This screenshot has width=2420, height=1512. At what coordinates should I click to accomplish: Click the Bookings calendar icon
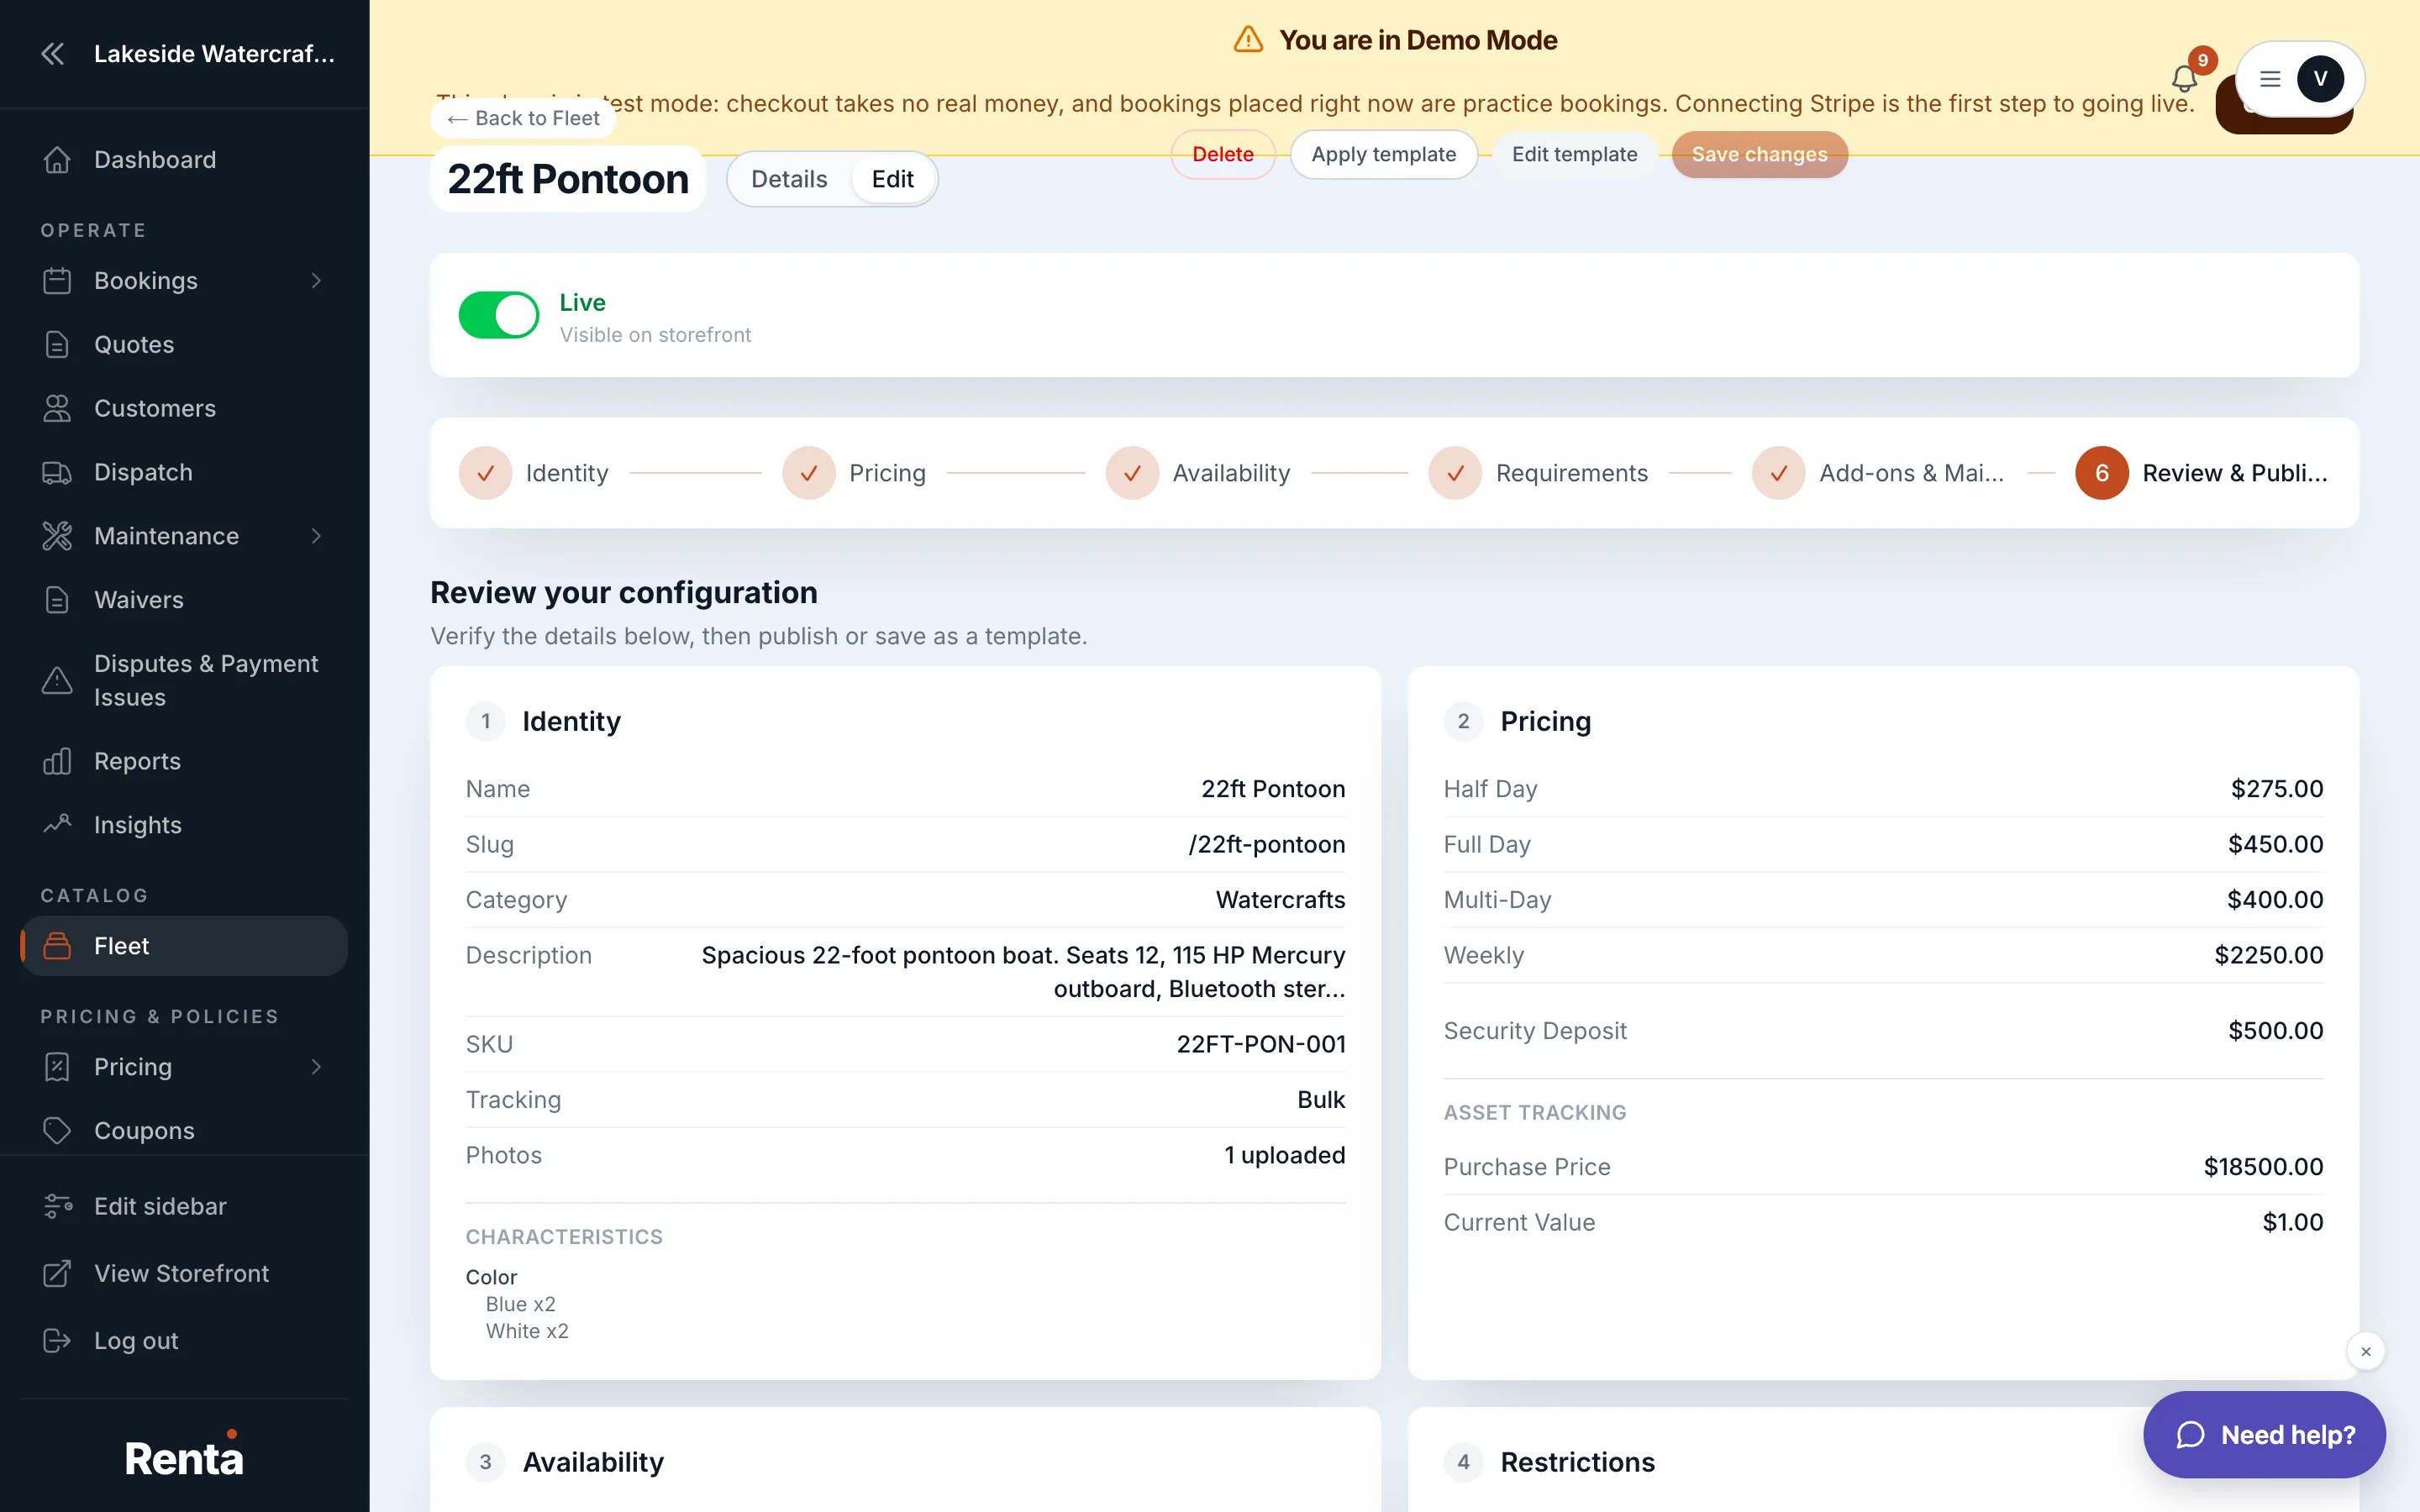pyautogui.click(x=57, y=281)
